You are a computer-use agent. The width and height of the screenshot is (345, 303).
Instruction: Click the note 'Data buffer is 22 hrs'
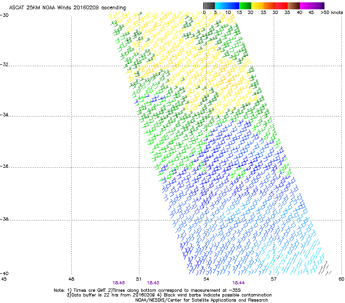pyautogui.click(x=95, y=295)
